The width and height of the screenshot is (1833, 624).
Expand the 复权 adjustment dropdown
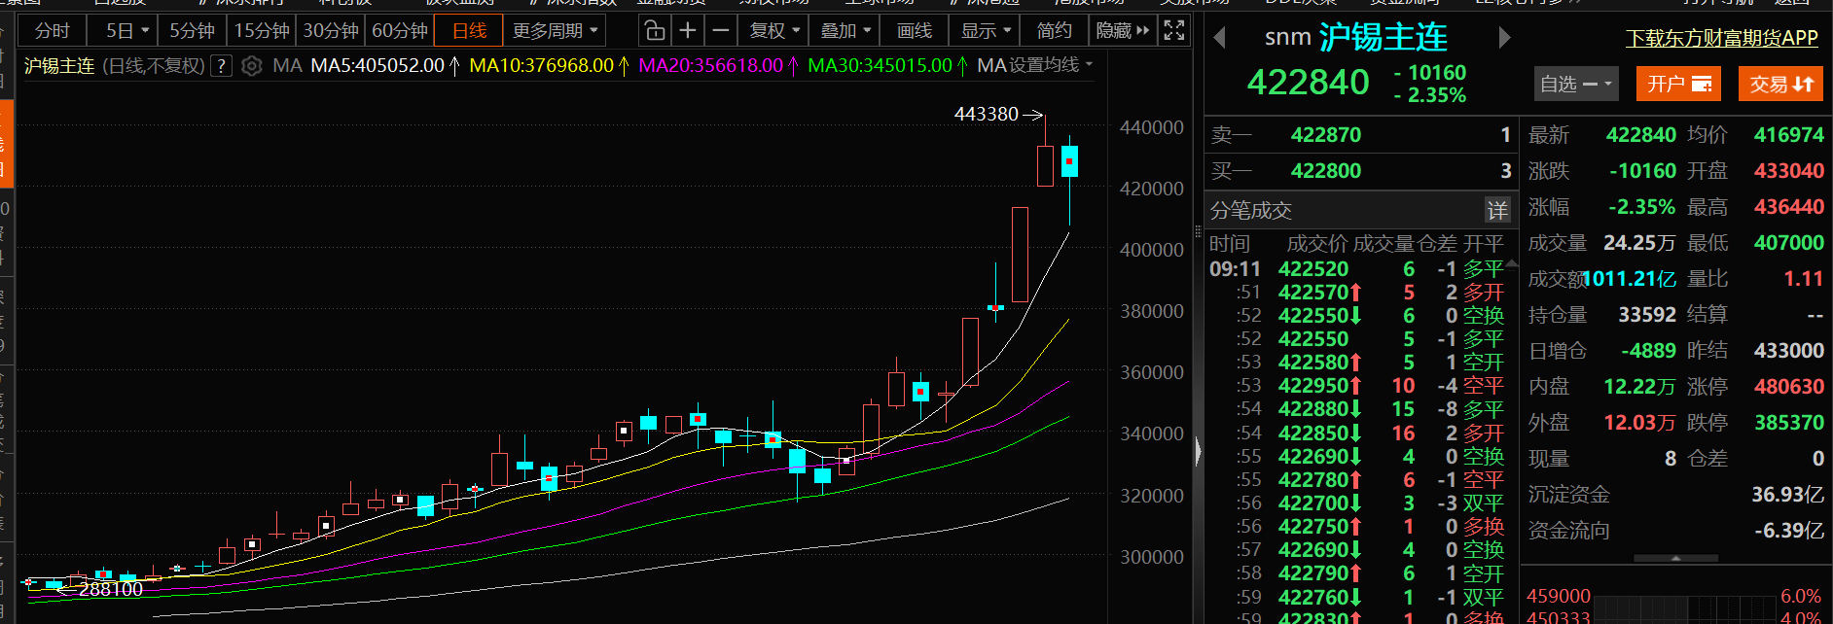774,31
